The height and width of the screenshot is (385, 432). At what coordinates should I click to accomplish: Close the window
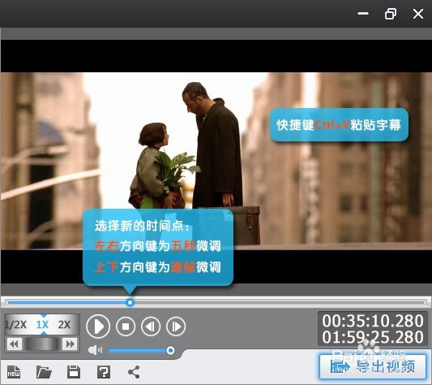(x=418, y=13)
